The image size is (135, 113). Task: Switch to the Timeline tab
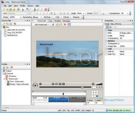(x=57, y=21)
